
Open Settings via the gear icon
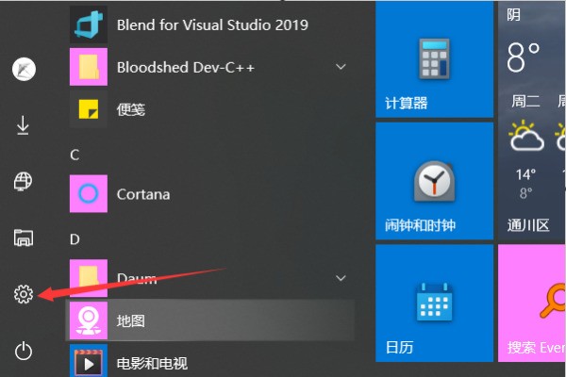coord(24,295)
